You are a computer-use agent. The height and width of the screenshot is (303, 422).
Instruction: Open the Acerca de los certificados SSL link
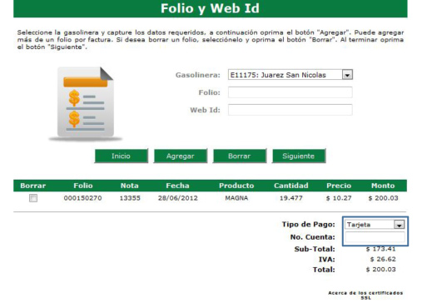(365, 296)
